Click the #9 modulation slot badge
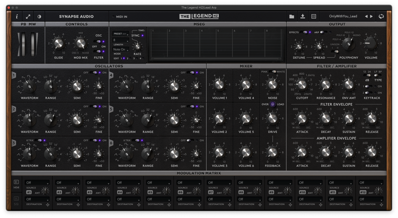The height and width of the screenshot is (218, 398). (x=271, y=192)
